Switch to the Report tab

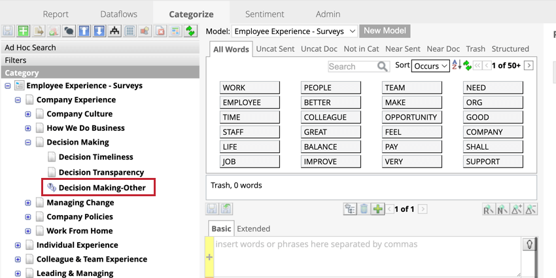(x=56, y=14)
